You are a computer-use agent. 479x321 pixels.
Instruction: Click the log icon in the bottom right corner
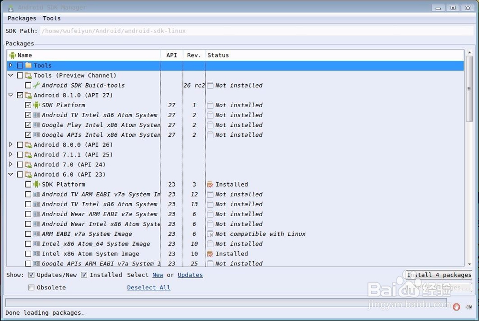point(469,307)
